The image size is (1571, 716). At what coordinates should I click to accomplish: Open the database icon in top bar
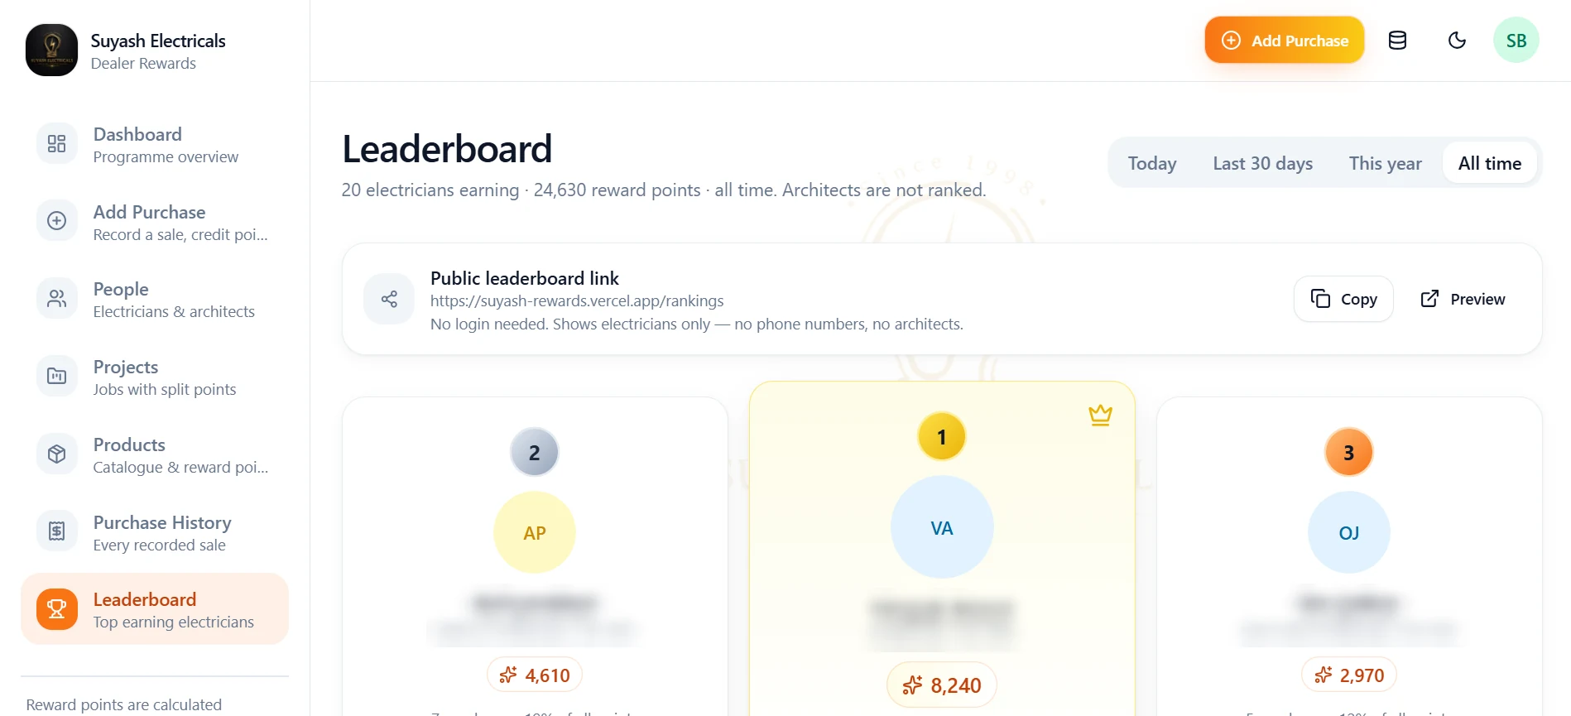click(x=1397, y=41)
